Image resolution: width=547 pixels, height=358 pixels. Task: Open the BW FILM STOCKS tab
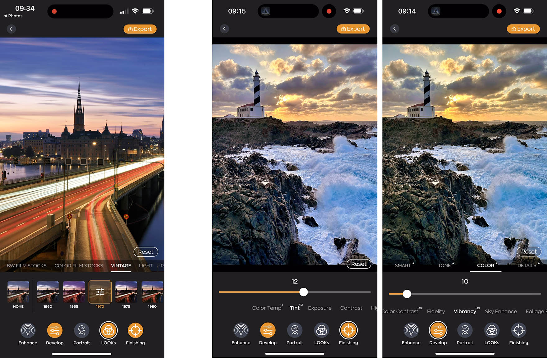coord(27,266)
